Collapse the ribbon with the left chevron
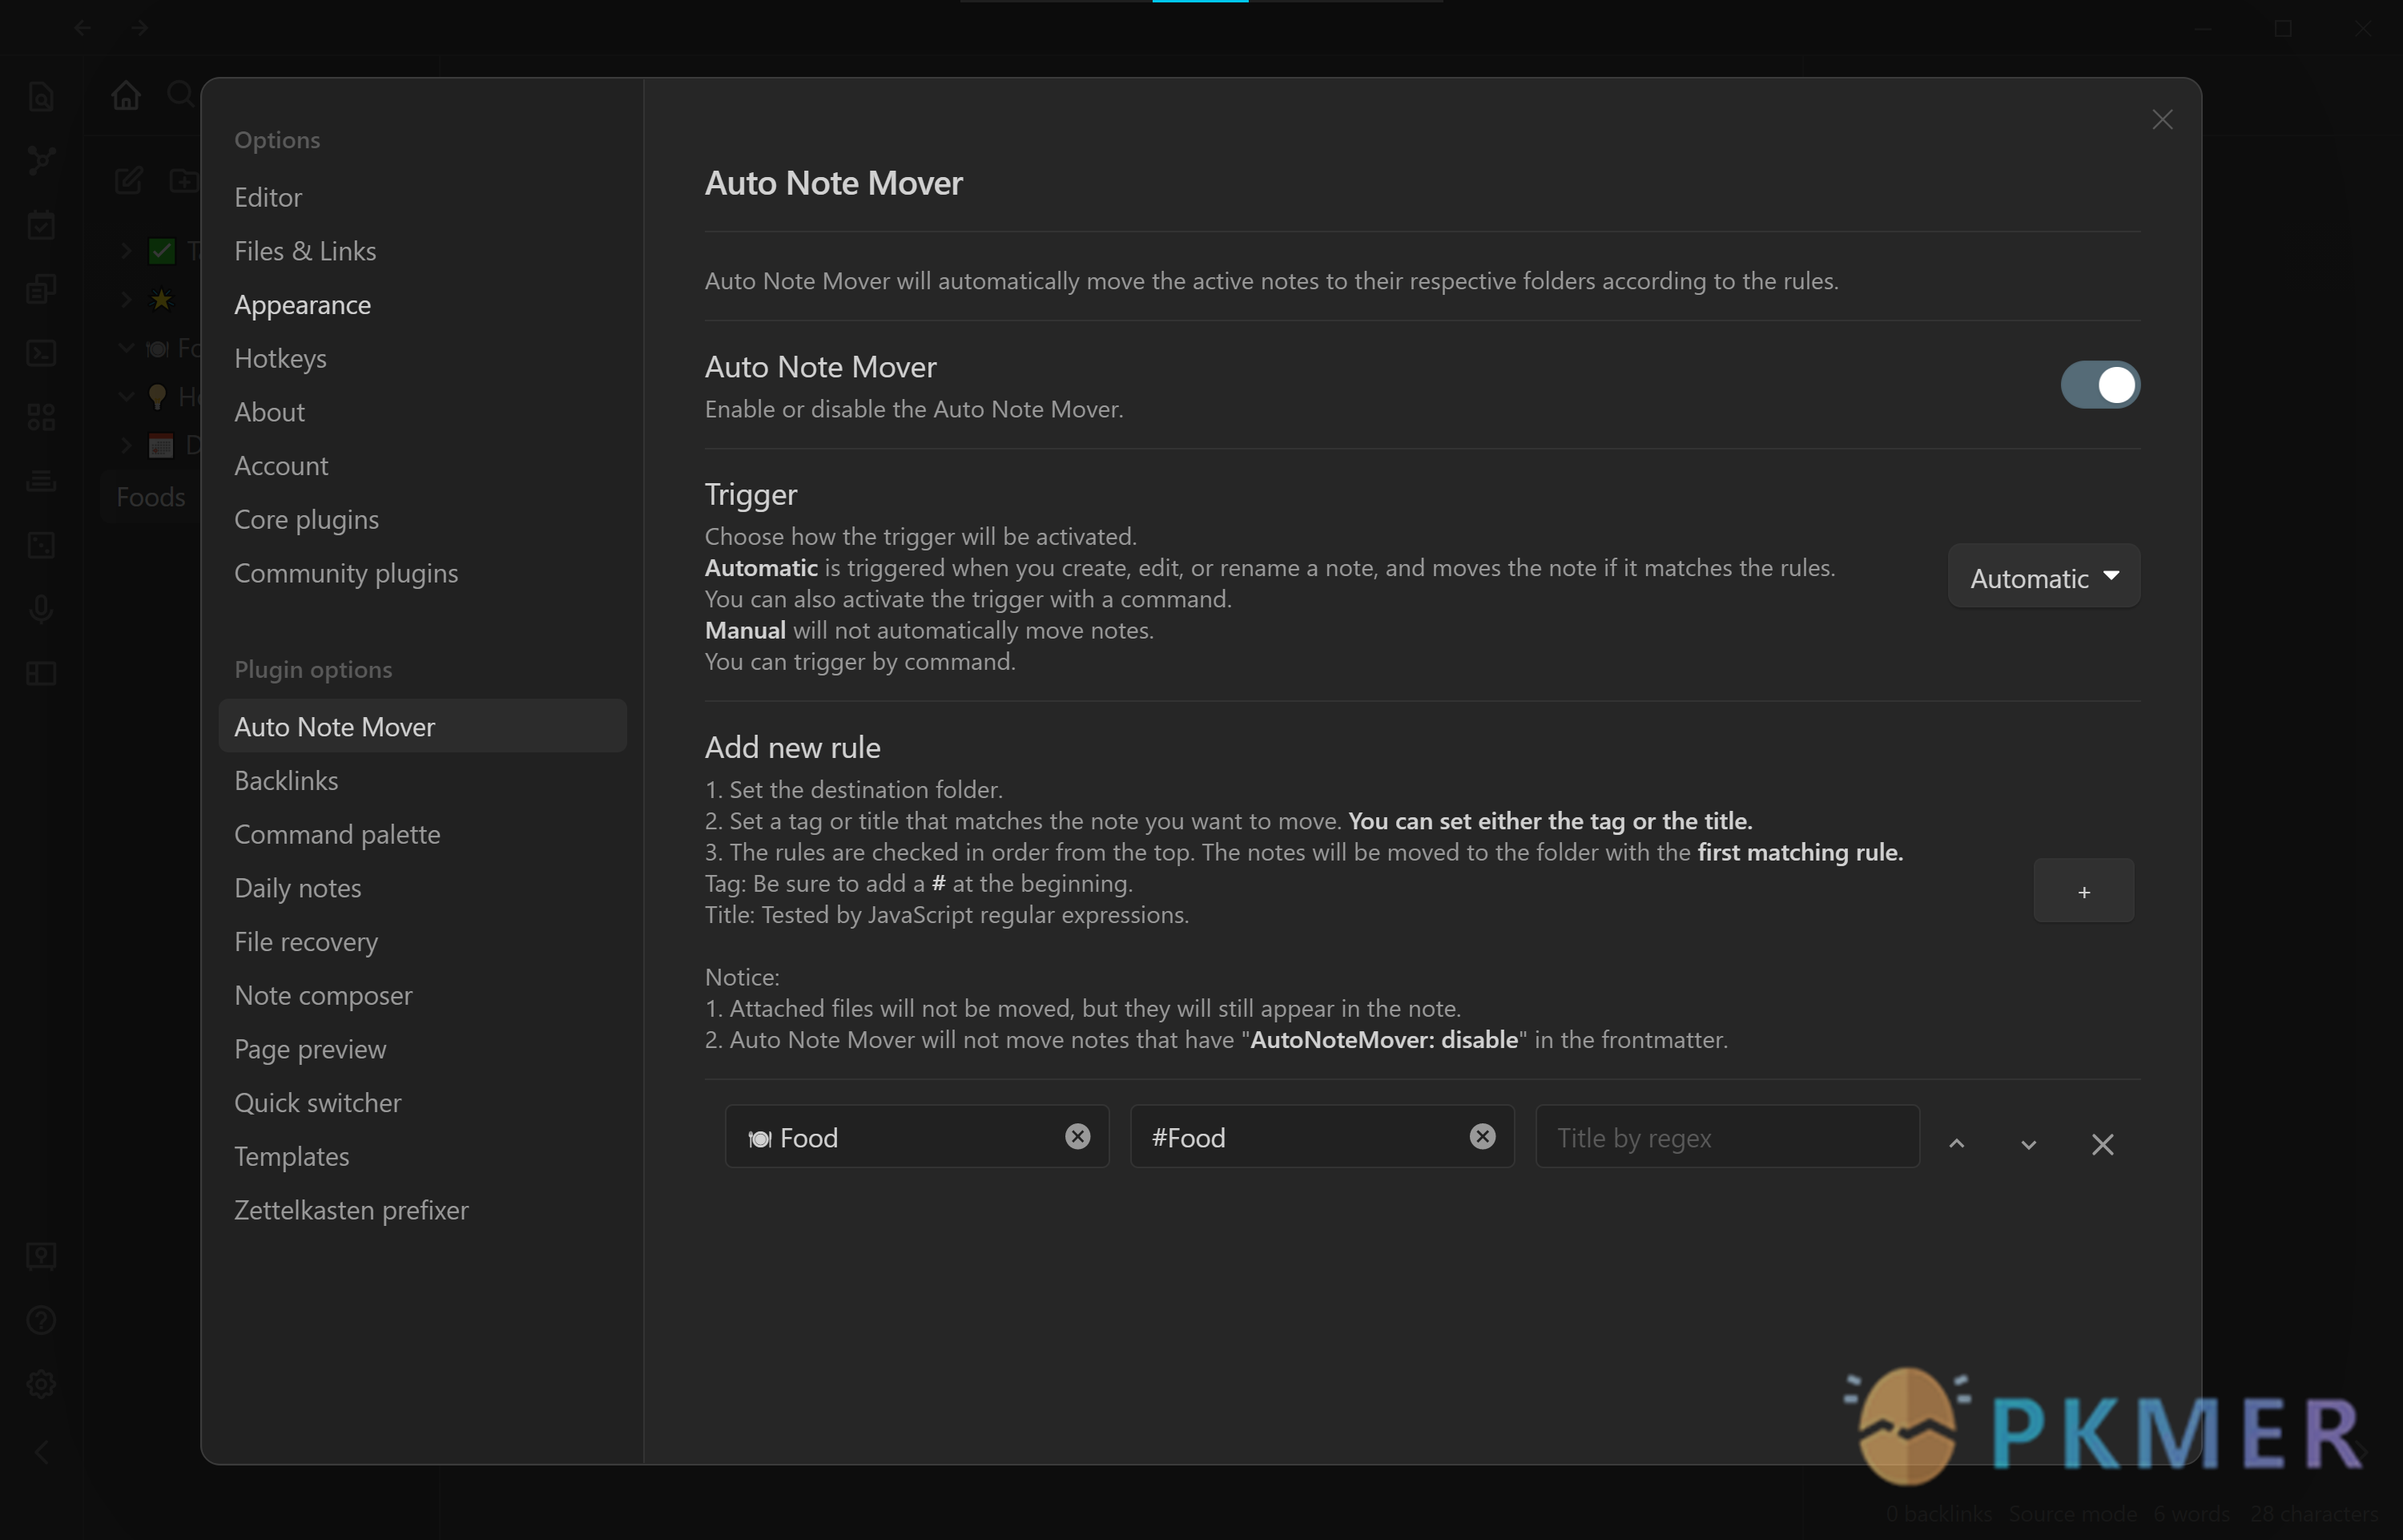The image size is (2403, 1540). (x=41, y=1452)
